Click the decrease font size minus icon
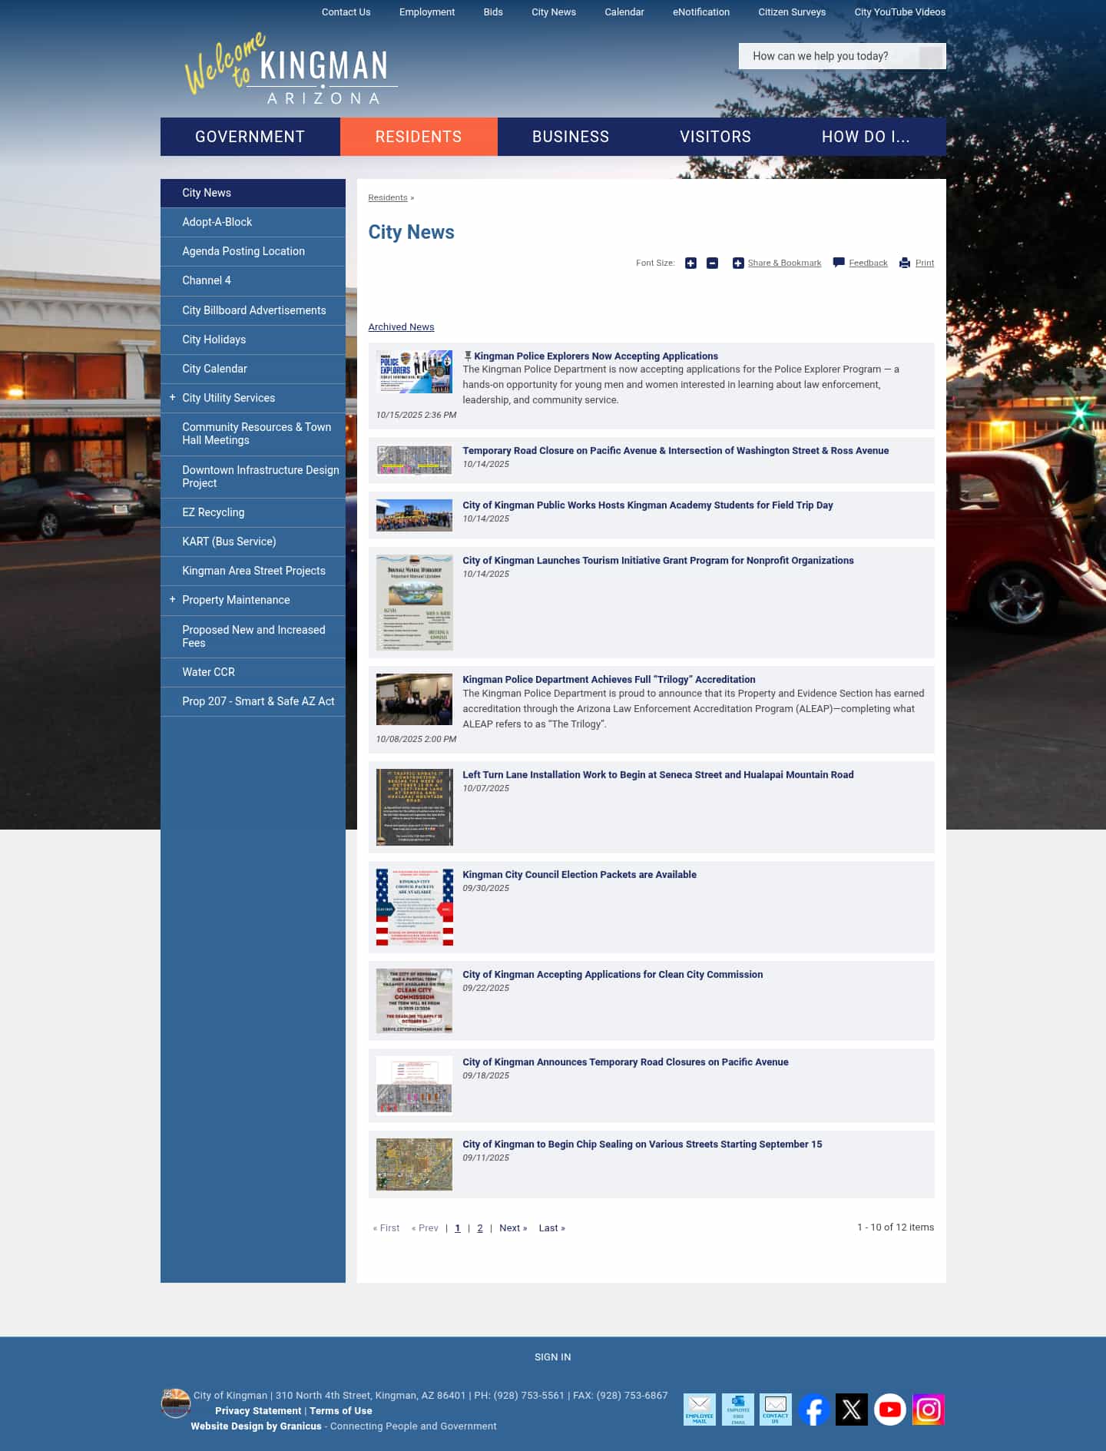Image resolution: width=1106 pixels, height=1451 pixels. point(712,263)
